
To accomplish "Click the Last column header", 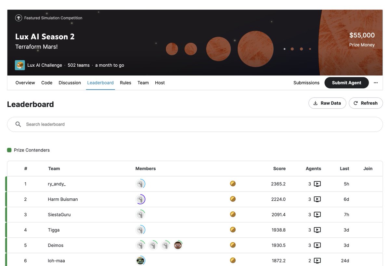I will [344, 168].
